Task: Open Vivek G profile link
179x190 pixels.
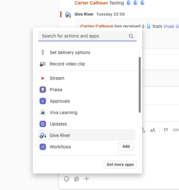Action: tap(171, 26)
